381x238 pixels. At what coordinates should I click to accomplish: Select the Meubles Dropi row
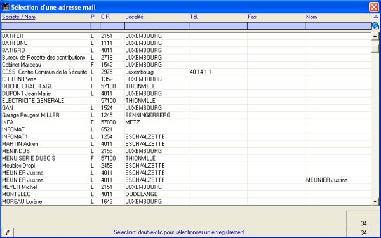pyautogui.click(x=186, y=166)
